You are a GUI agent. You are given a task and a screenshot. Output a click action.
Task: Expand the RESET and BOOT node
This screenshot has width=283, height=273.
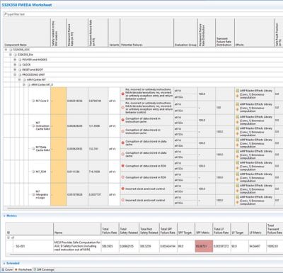(15, 69)
